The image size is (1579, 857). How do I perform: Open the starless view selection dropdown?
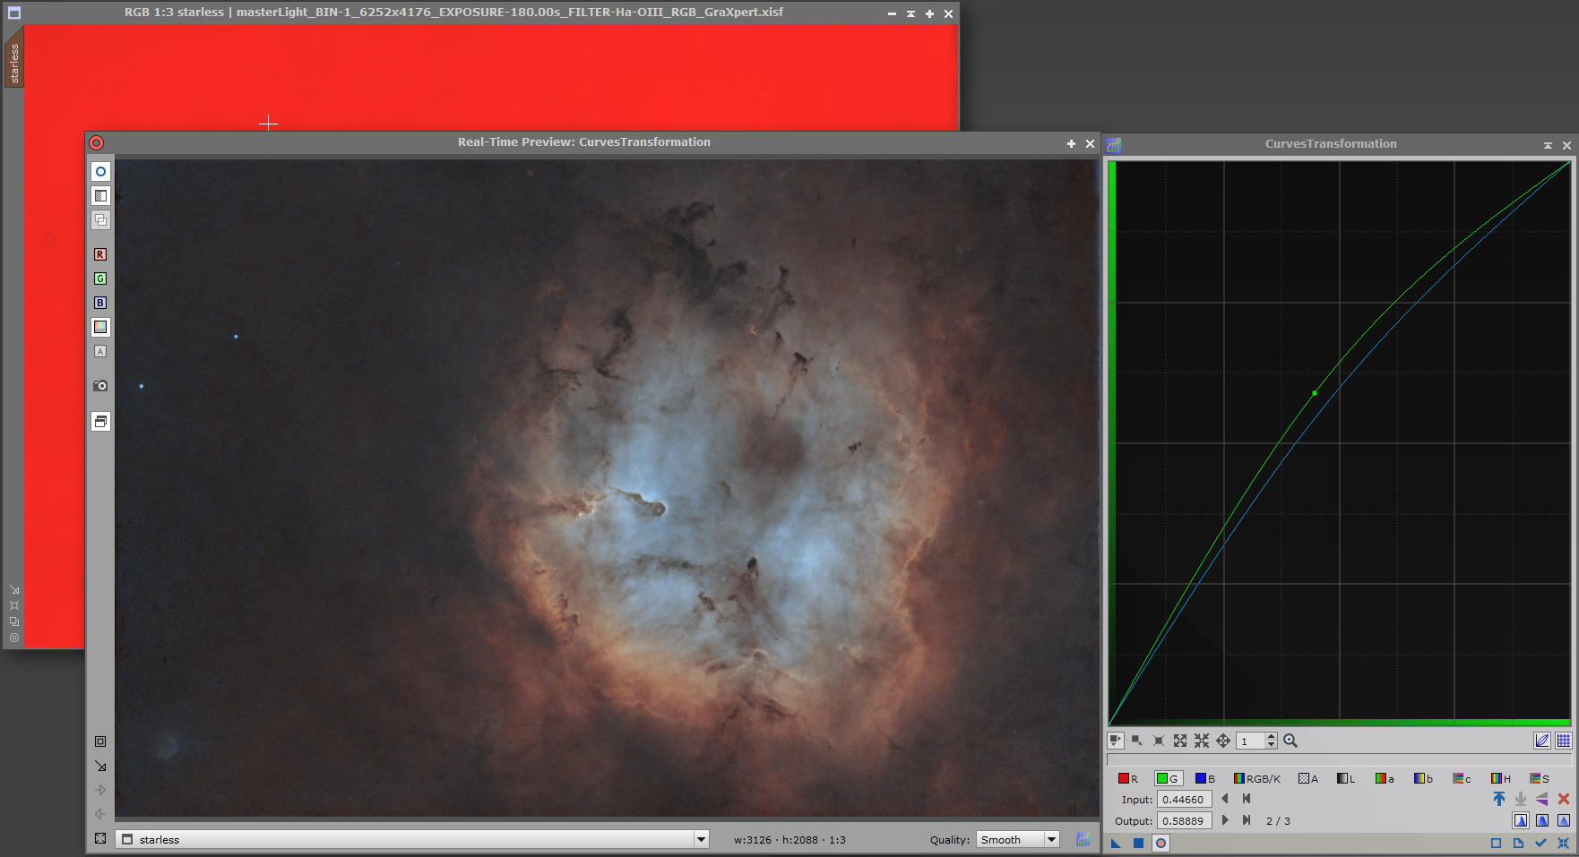coord(413,839)
